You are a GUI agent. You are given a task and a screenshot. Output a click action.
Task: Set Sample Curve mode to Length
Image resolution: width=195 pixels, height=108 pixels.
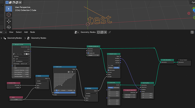click(x=116, y=68)
